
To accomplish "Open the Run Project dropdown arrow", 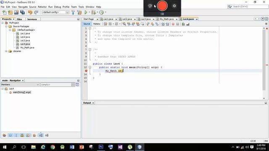I will [x=90, y=12].
